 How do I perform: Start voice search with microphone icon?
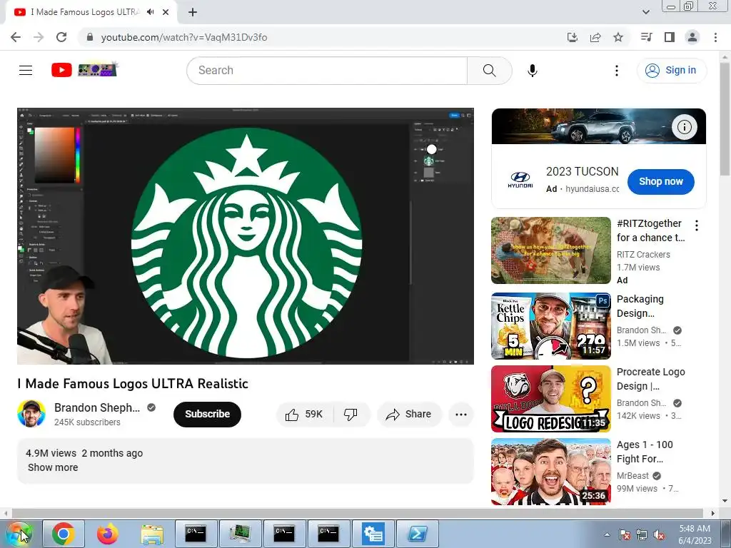[533, 71]
